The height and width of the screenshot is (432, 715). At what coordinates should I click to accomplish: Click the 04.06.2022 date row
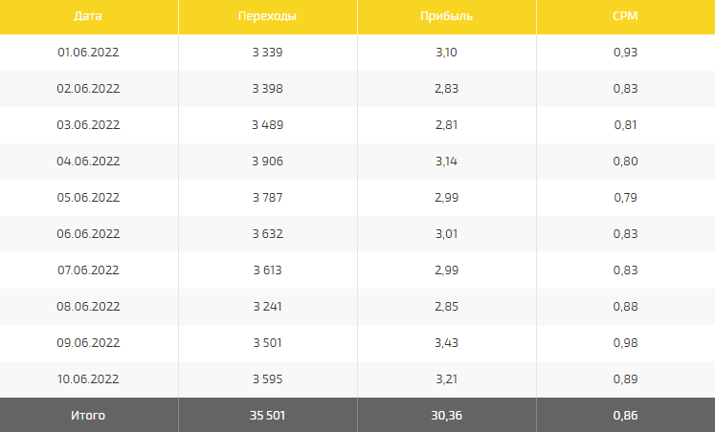[88, 161]
